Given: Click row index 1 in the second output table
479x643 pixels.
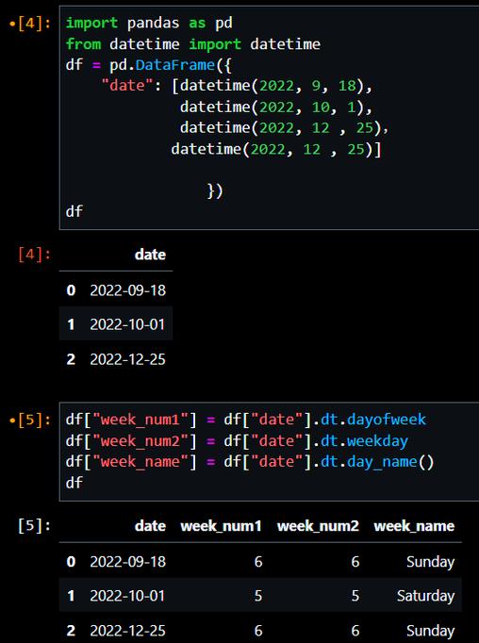Looking at the screenshot, I should (x=71, y=596).
